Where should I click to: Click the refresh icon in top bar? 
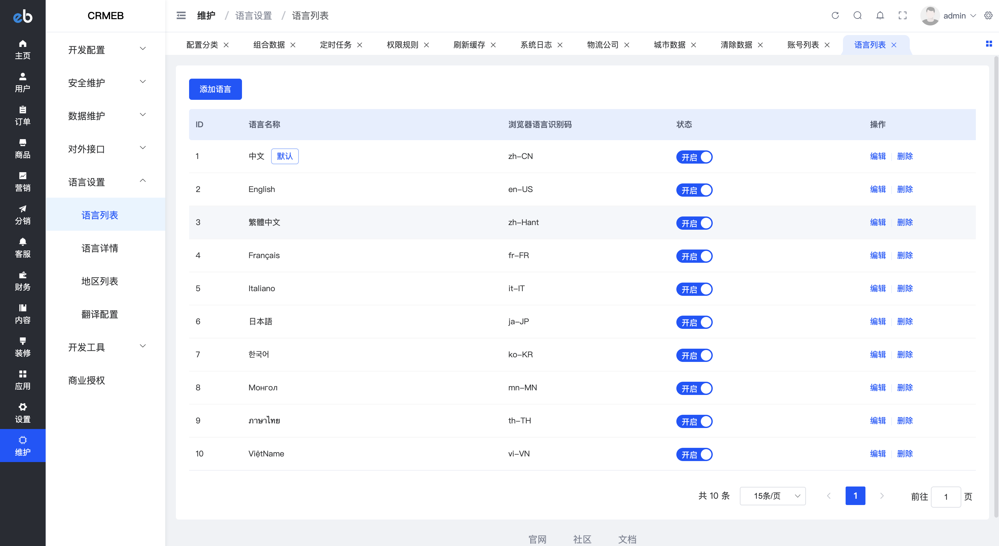(835, 16)
